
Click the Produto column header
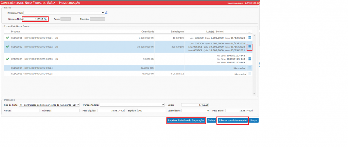point(16,31)
